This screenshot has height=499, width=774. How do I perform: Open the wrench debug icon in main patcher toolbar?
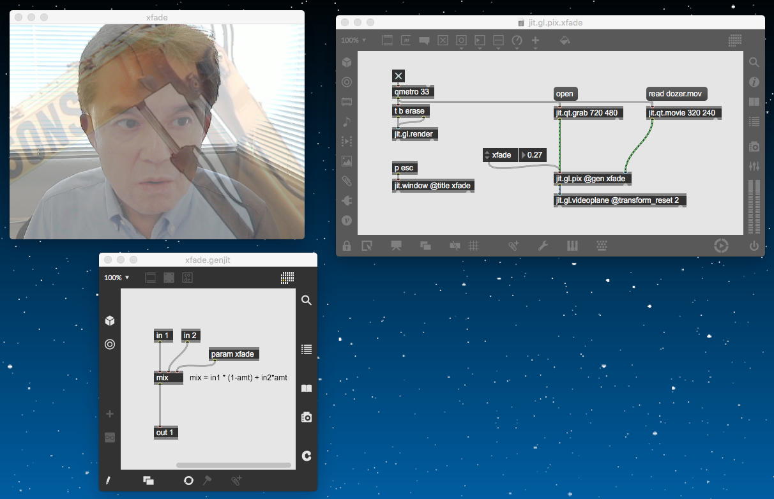(543, 246)
